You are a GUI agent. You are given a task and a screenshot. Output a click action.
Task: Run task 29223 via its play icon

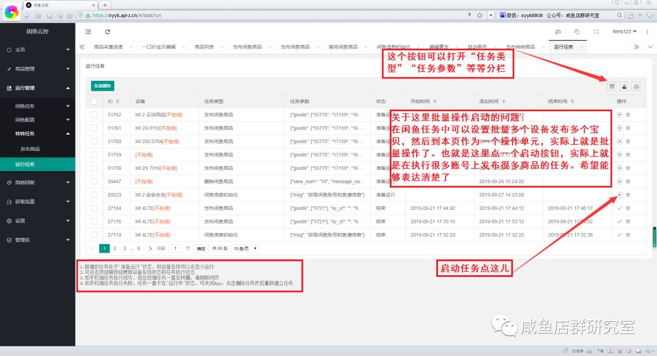point(619,195)
